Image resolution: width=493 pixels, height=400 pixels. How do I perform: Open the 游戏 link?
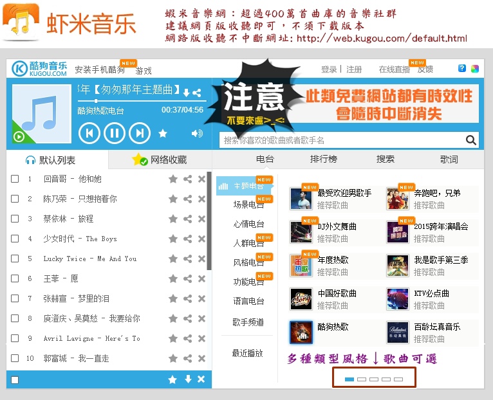(x=144, y=71)
